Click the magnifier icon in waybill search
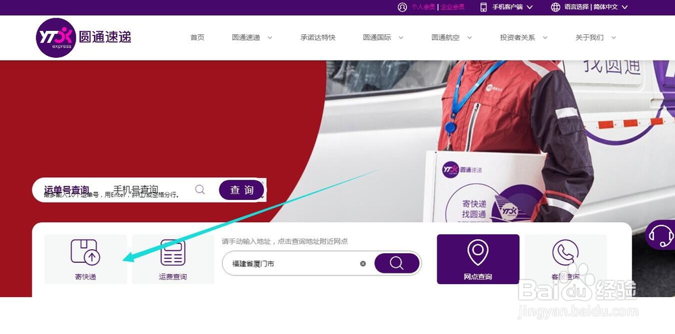Image resolution: width=675 pixels, height=334 pixels. point(200,189)
